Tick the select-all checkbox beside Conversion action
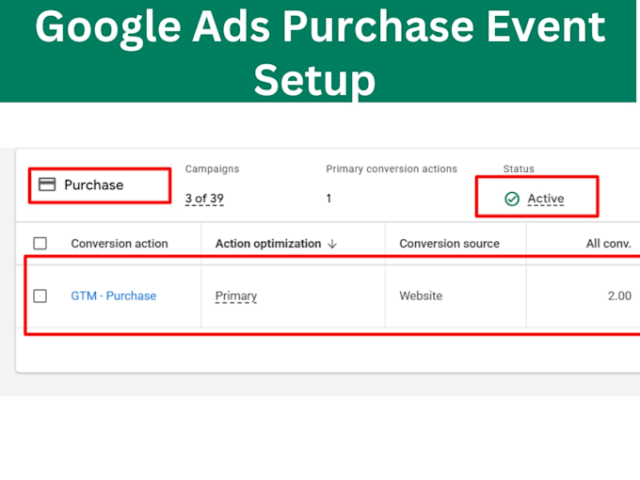 (40, 243)
